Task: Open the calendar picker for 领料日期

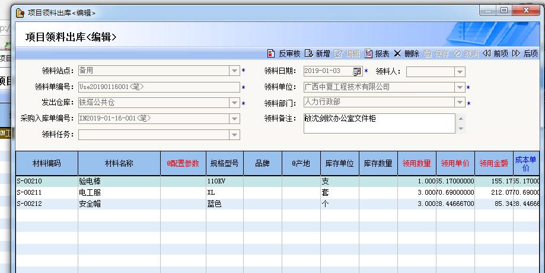Action: coord(357,71)
